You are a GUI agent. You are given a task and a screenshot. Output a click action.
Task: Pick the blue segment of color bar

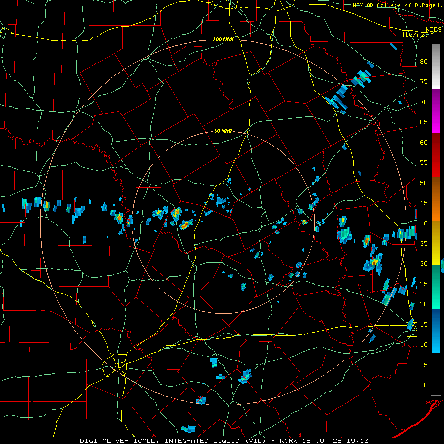point(436,331)
